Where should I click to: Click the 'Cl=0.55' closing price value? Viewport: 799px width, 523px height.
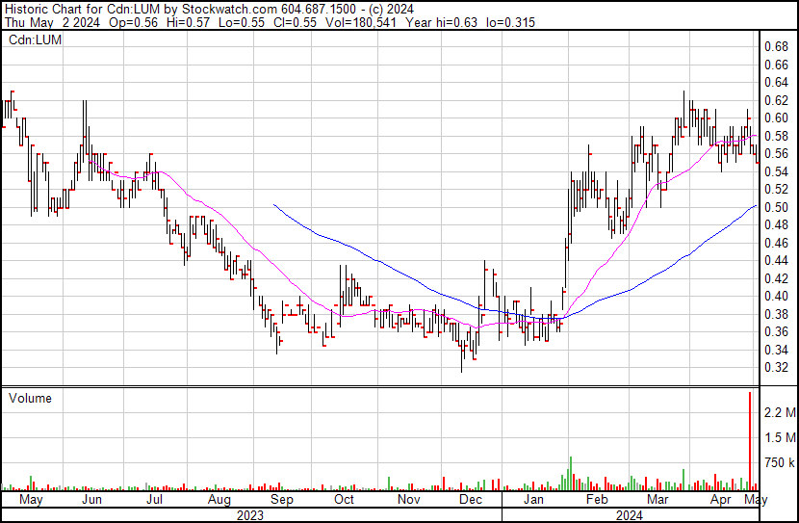click(x=295, y=22)
